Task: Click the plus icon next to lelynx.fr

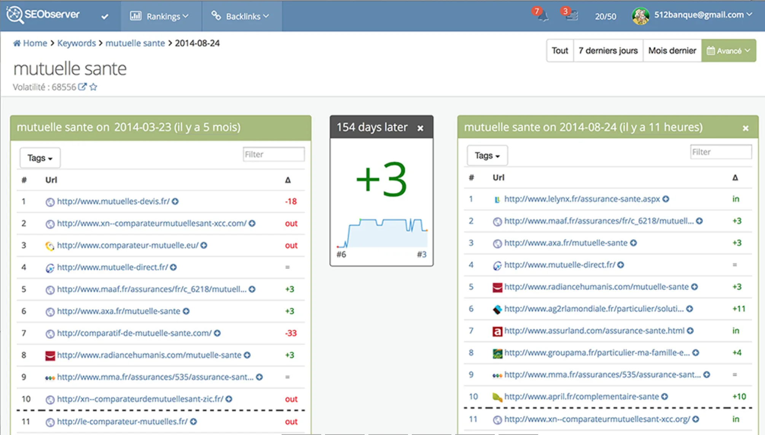Action: 666,199
